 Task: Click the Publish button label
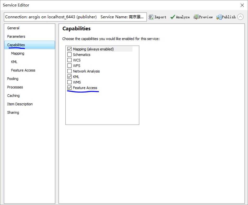[229, 17]
